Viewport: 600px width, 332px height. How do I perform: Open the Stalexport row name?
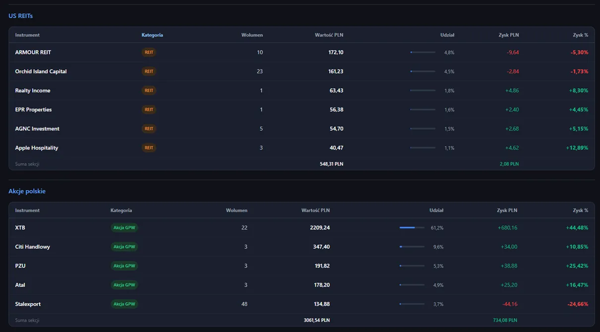coord(28,304)
